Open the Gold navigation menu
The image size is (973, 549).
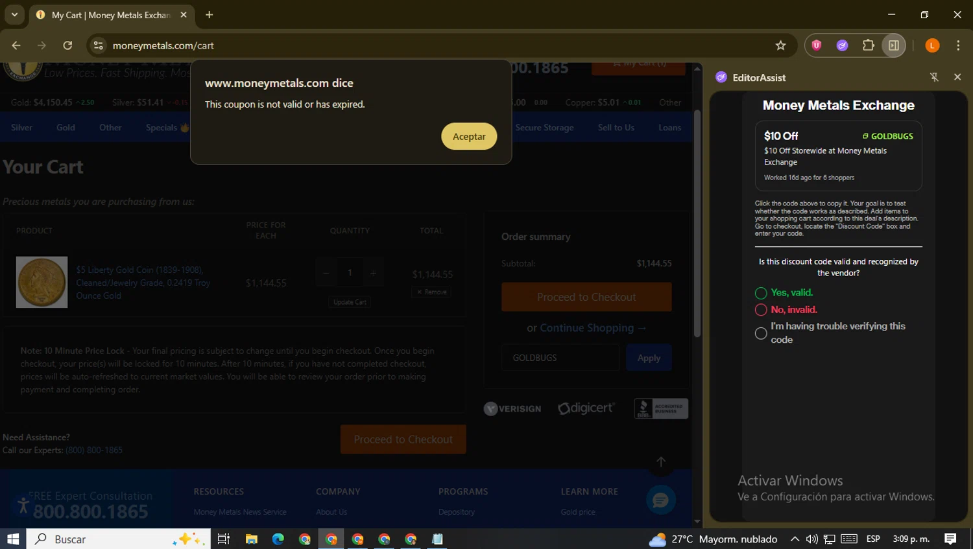pos(66,127)
